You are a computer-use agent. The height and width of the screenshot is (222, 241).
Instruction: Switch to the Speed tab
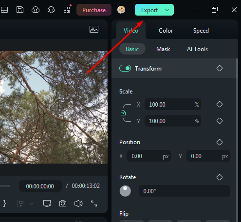point(201,31)
